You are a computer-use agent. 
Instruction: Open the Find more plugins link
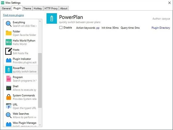14,15
